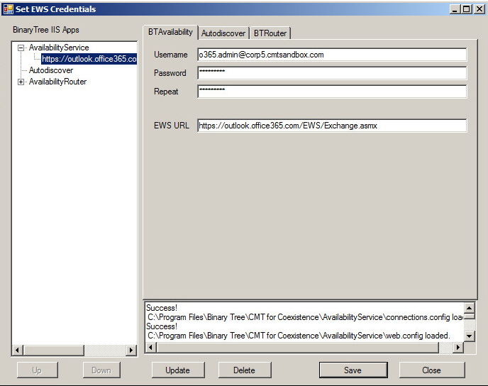Switch to the BTAvailability tab
This screenshot has width=488, height=386.
[x=170, y=32]
